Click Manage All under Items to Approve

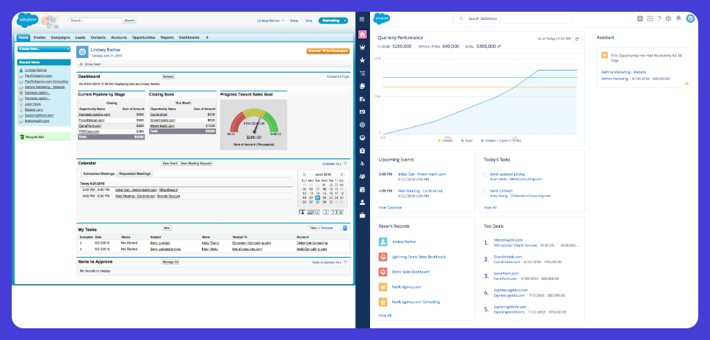pos(170,261)
